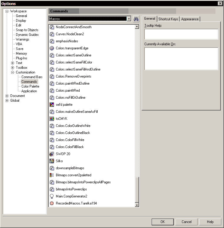Click the NodeConnectAndSmooth macro icon
This screenshot has width=224, height=228.
52,27
